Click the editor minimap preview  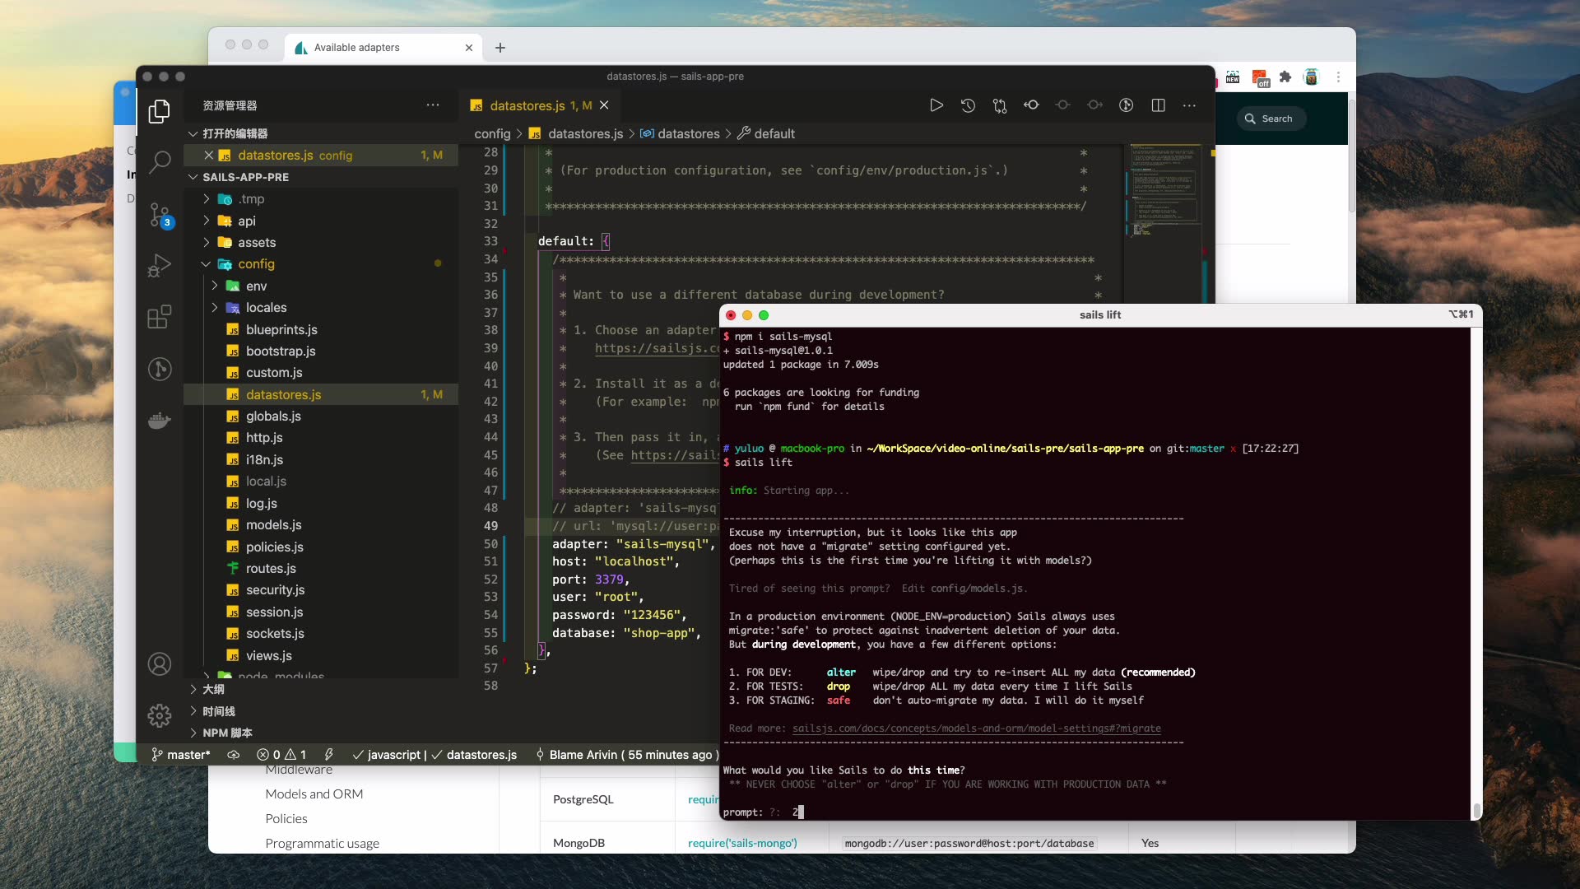coord(1164,191)
